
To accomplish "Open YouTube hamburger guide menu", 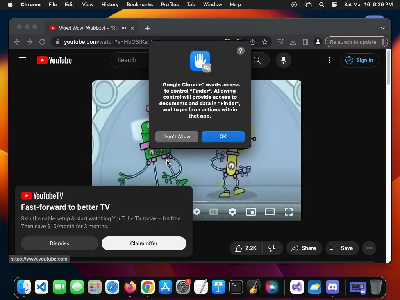I will (x=23, y=60).
